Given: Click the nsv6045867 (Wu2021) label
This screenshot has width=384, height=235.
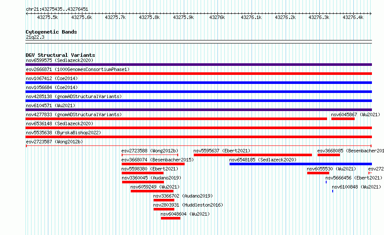Looking at the screenshot, I should (356, 114).
